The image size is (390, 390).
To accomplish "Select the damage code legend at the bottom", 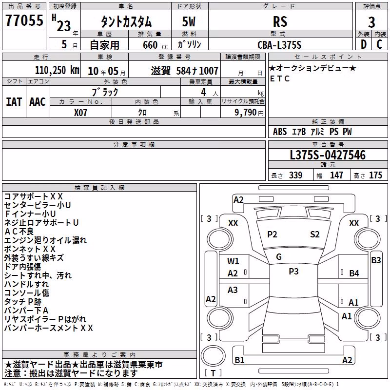I will click(171, 385).
